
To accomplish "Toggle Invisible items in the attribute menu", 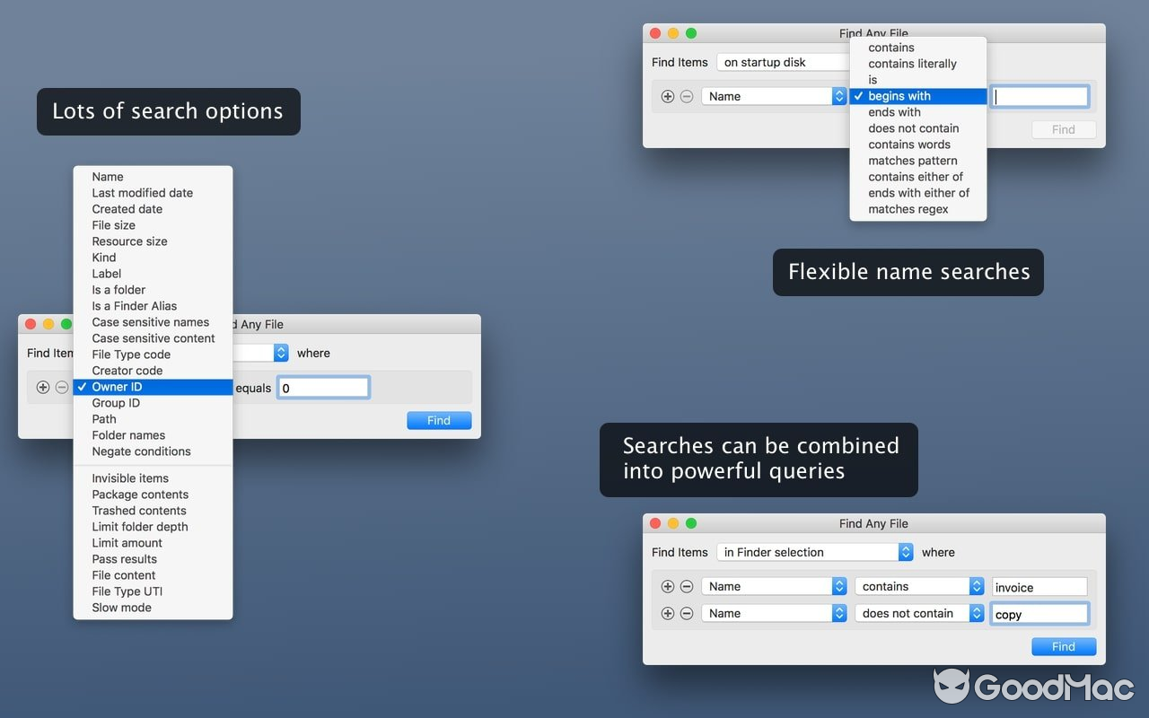I will [129, 477].
